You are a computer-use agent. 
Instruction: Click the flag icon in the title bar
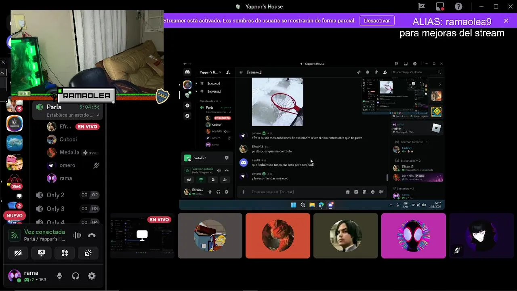click(421, 6)
